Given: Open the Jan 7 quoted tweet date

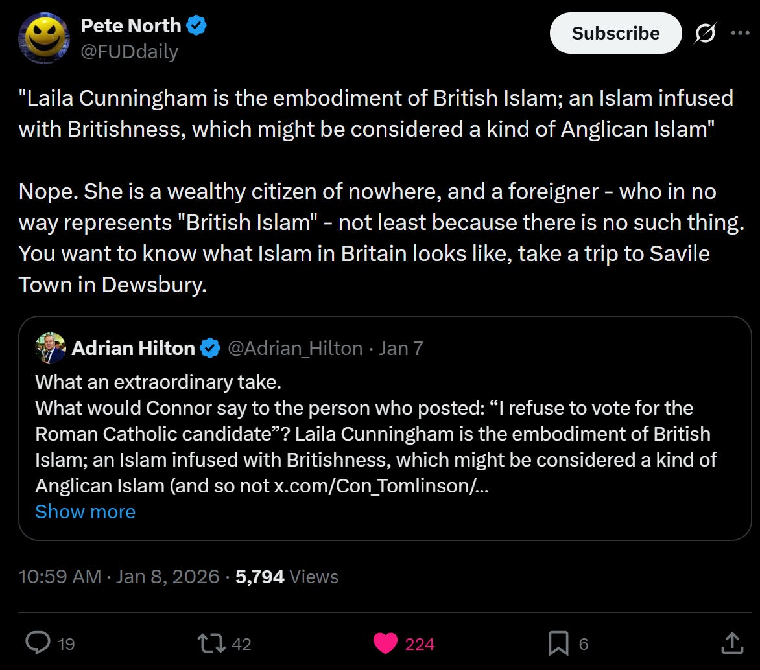Looking at the screenshot, I should tap(401, 349).
